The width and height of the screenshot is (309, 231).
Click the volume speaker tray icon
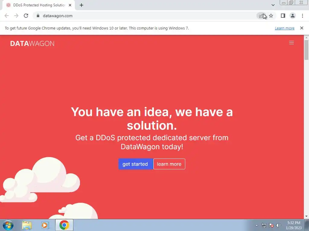[279, 225]
